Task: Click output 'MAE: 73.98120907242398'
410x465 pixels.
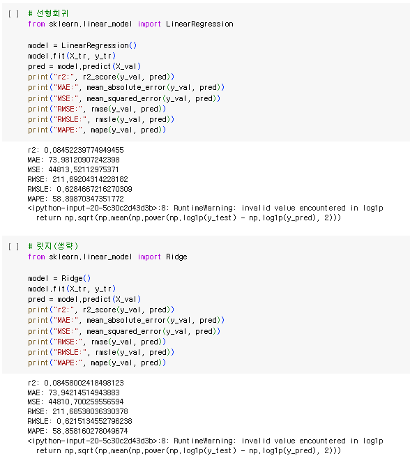Action: [x=74, y=160]
